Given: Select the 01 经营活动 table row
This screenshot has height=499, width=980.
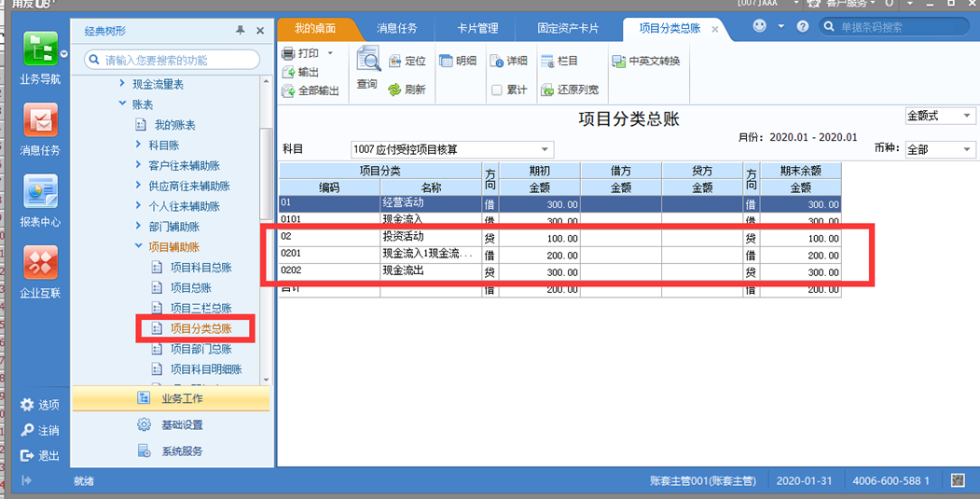Looking at the screenshot, I should pyautogui.click(x=560, y=204).
